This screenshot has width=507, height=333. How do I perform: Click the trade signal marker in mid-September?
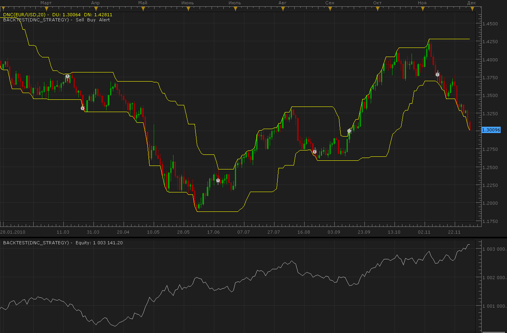pyautogui.click(x=349, y=131)
